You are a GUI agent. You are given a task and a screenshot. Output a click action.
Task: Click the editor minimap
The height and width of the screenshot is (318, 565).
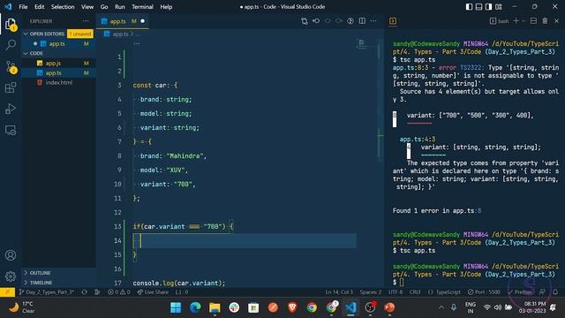[x=361, y=44]
